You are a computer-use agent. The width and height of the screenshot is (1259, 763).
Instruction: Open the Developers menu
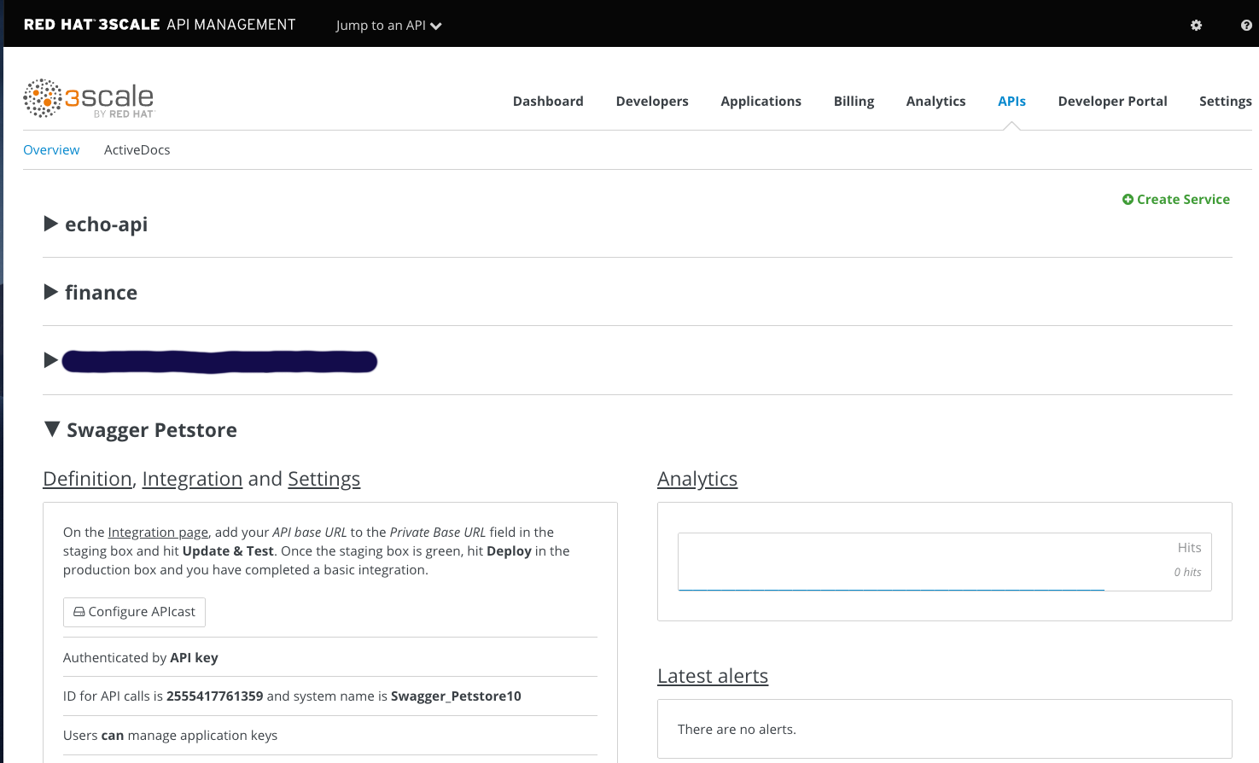(x=652, y=101)
